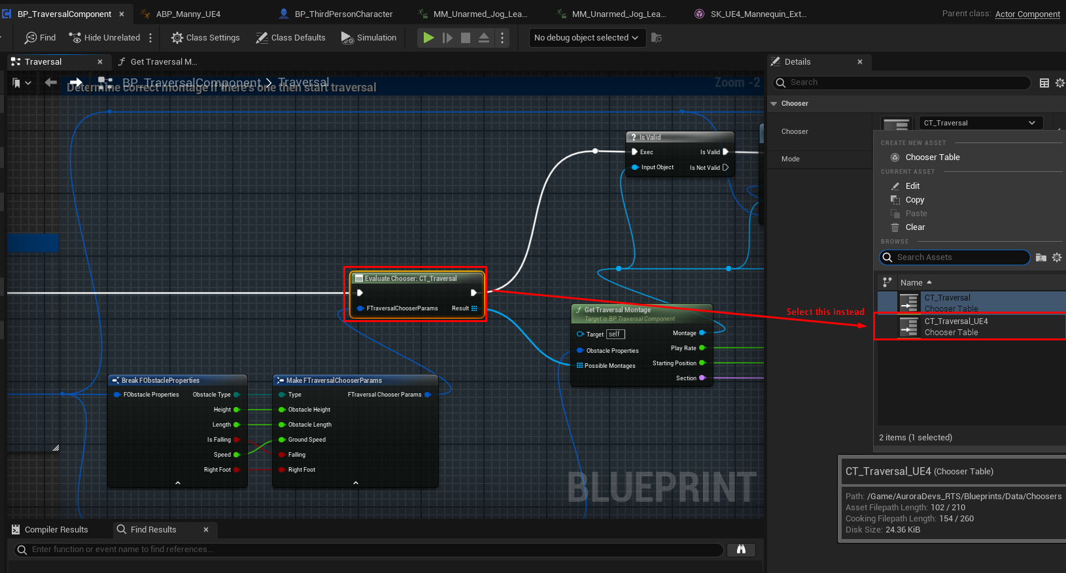
Task: Click the Find toolbar icon
Action: (40, 38)
